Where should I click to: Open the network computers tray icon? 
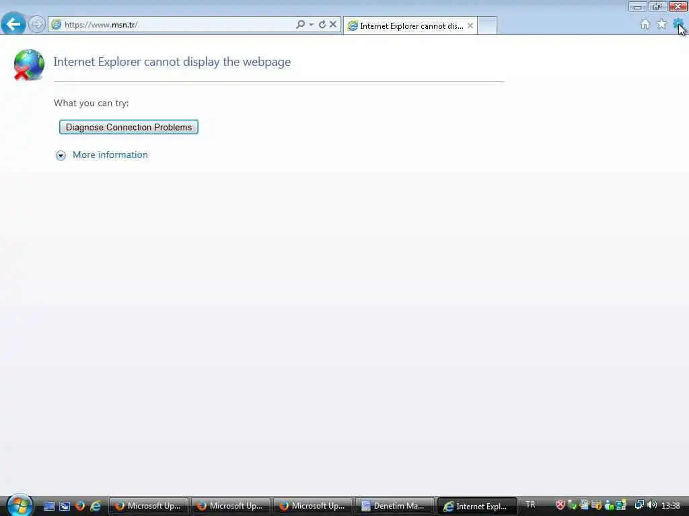tap(639, 505)
